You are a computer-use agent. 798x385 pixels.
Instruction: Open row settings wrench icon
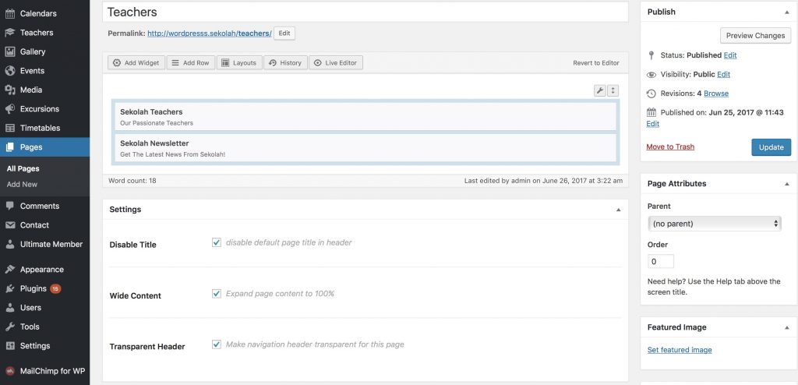pos(600,90)
